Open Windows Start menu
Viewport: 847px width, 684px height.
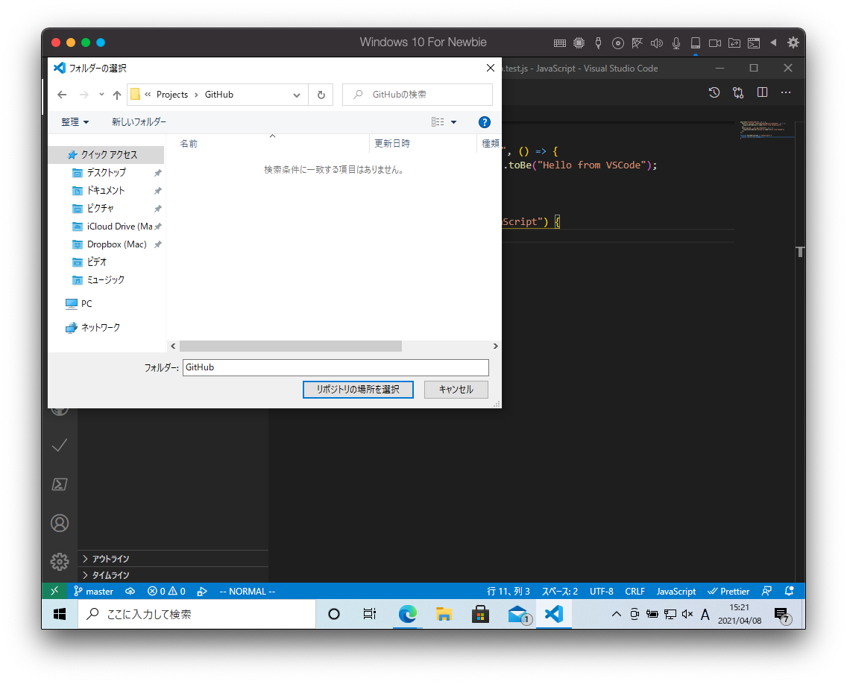point(60,615)
